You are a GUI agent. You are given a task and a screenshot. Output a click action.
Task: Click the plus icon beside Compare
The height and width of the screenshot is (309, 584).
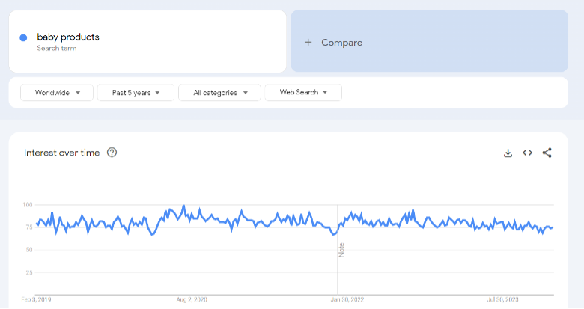pos(308,43)
